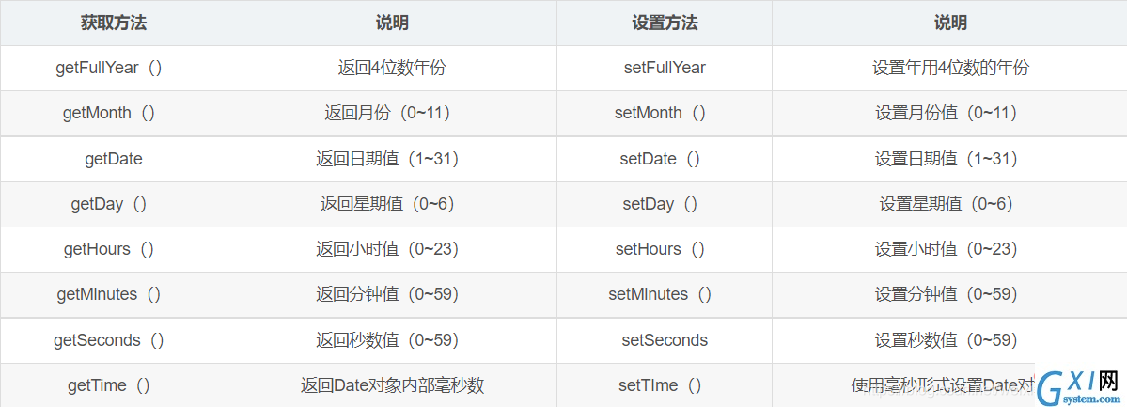Click the setTime() method cell
Viewport: 1127px width, 407px height.
click(665, 385)
